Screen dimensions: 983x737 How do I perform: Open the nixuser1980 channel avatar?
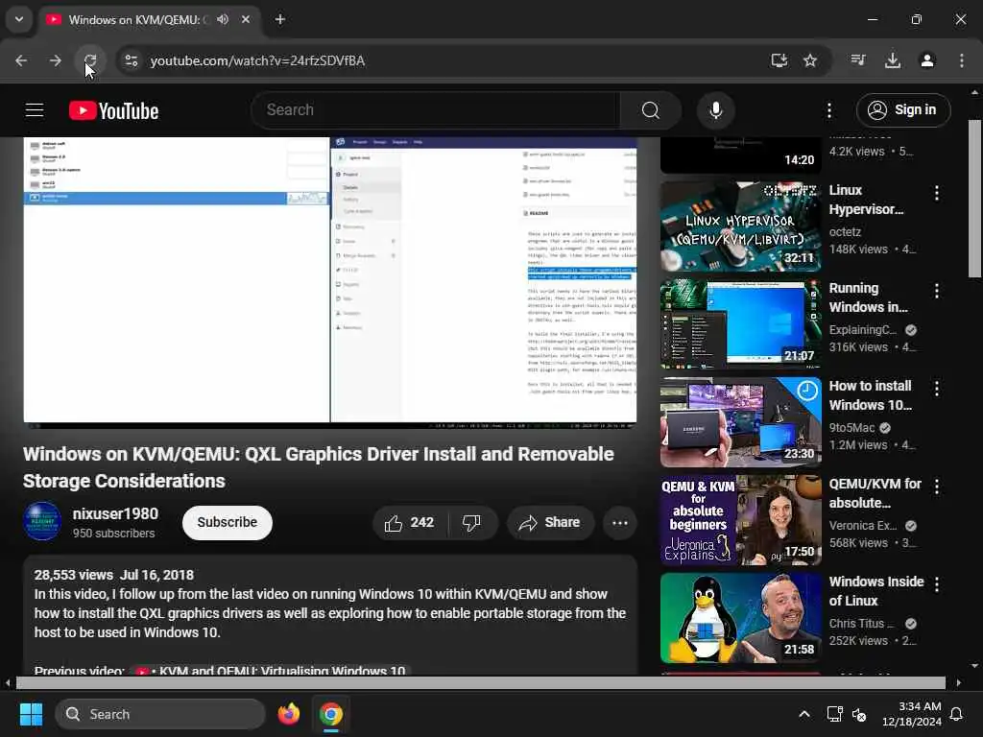click(42, 521)
